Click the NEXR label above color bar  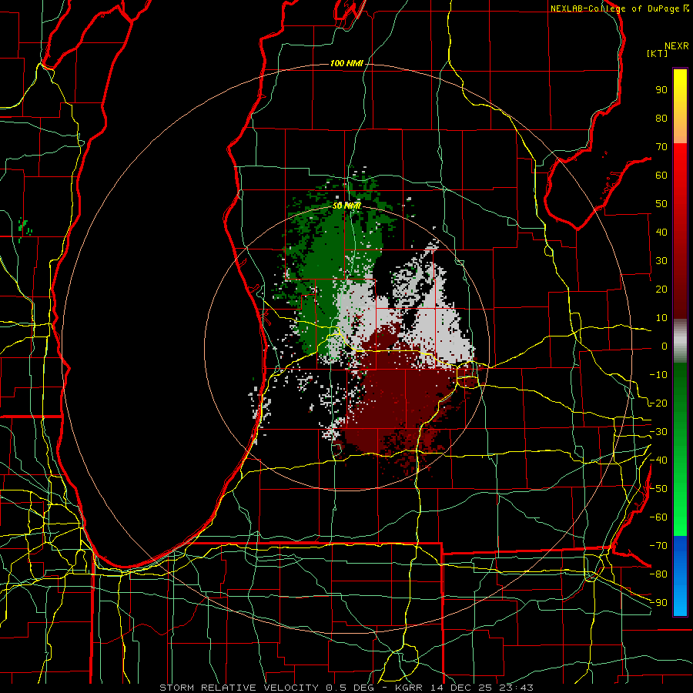[677, 46]
